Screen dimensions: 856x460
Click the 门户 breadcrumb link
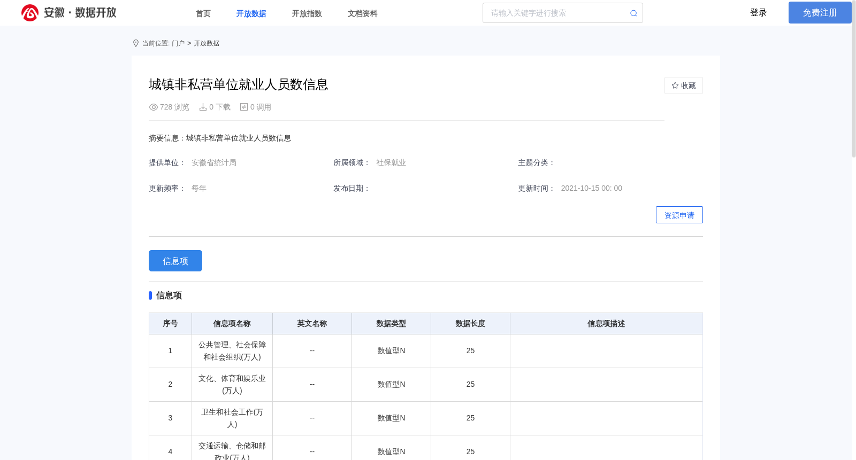pos(178,43)
